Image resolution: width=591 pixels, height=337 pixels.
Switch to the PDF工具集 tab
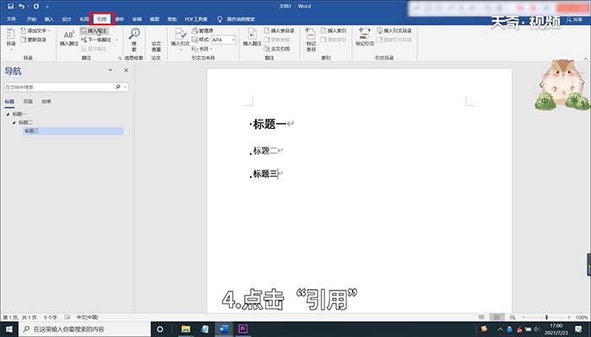(x=196, y=19)
